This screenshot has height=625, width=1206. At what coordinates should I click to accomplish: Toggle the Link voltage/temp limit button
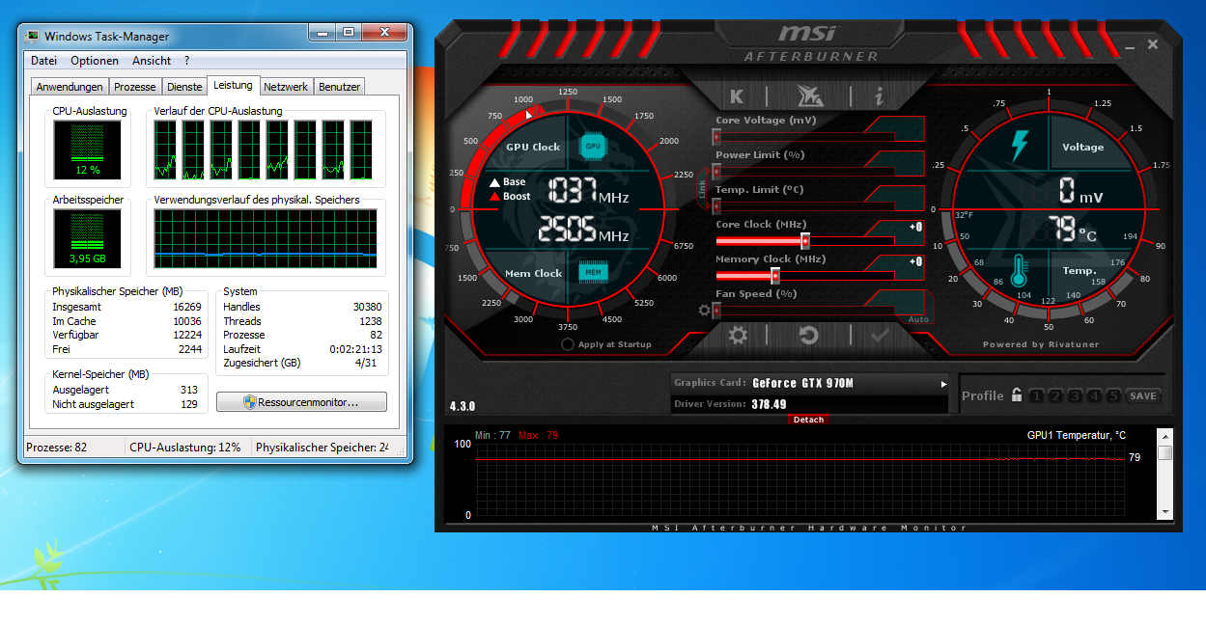702,189
